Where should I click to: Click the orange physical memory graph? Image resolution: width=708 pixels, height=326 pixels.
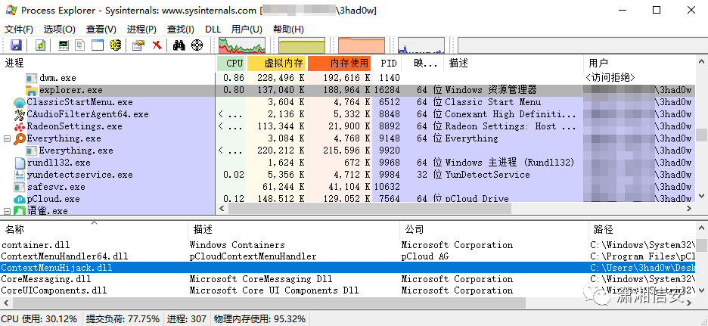pos(362,45)
